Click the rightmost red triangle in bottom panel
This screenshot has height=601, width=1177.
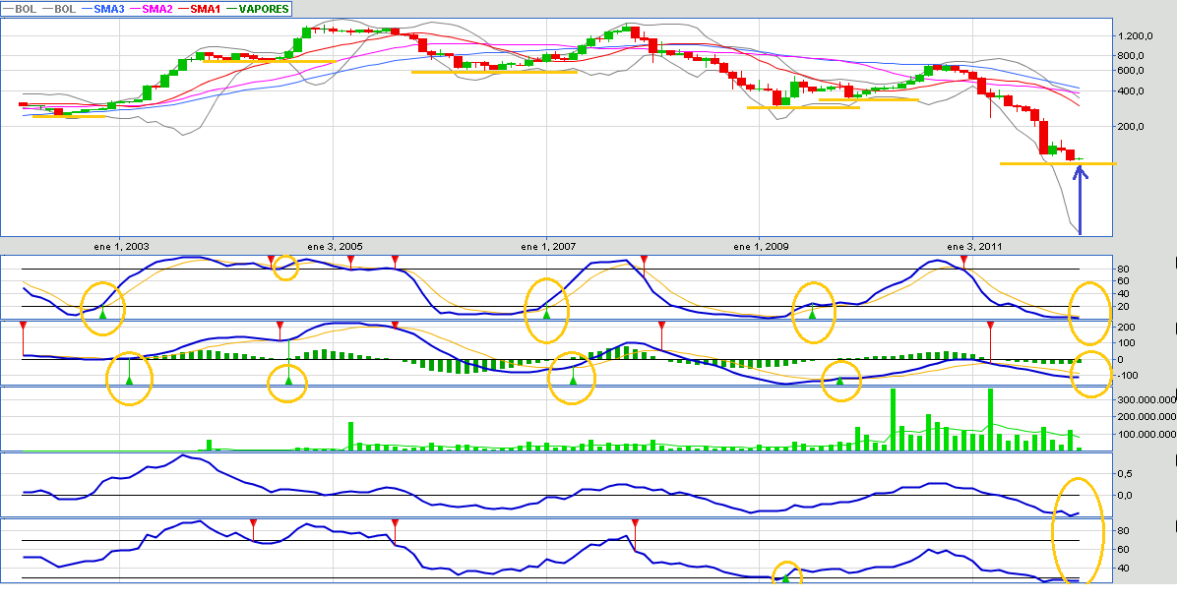[x=636, y=522]
